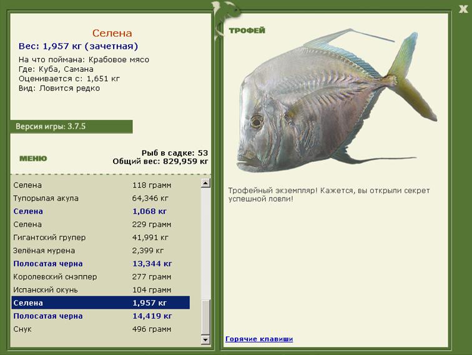Click the scrollbar down arrow in fish list
The image size is (472, 355).
(205, 339)
